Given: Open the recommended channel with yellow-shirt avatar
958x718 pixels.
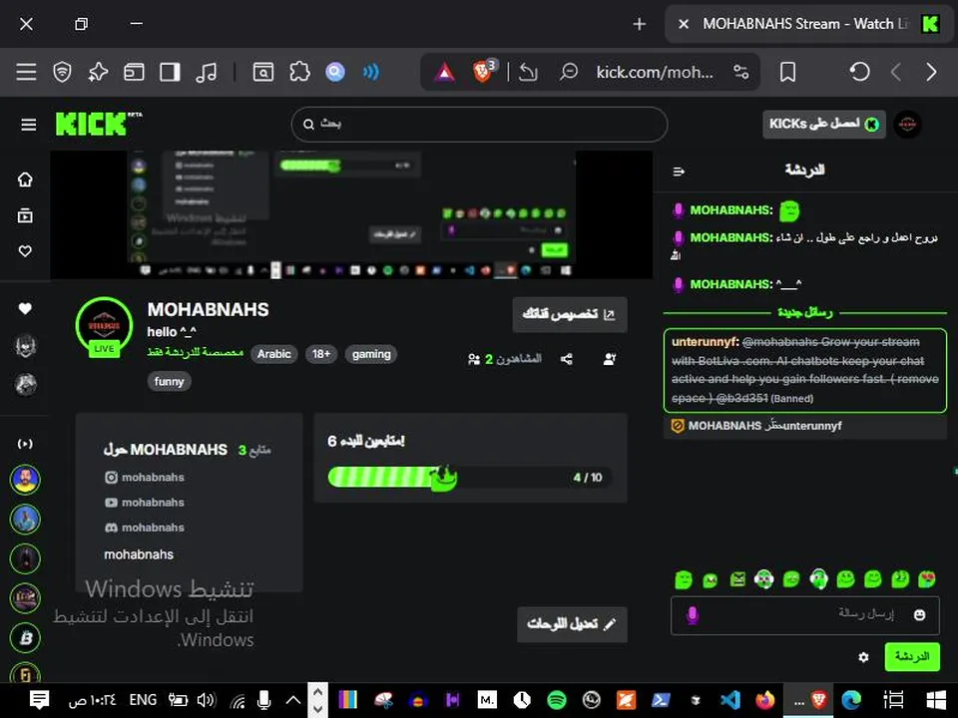Looking at the screenshot, I should 25,480.
